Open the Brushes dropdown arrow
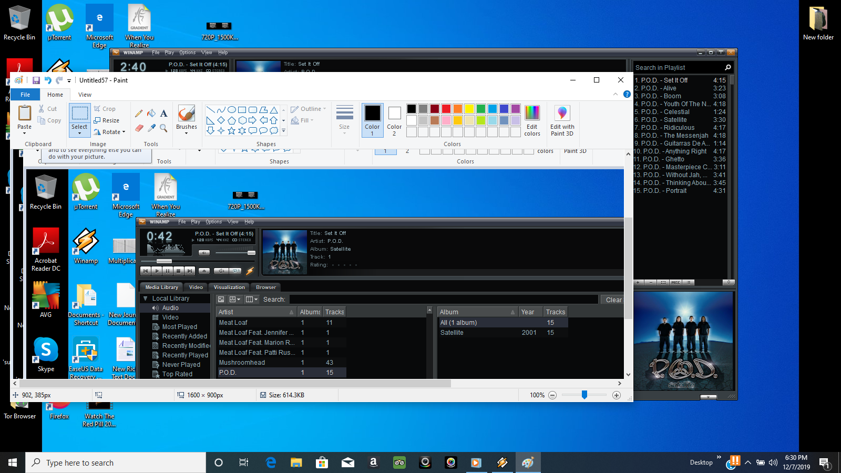 click(x=187, y=133)
